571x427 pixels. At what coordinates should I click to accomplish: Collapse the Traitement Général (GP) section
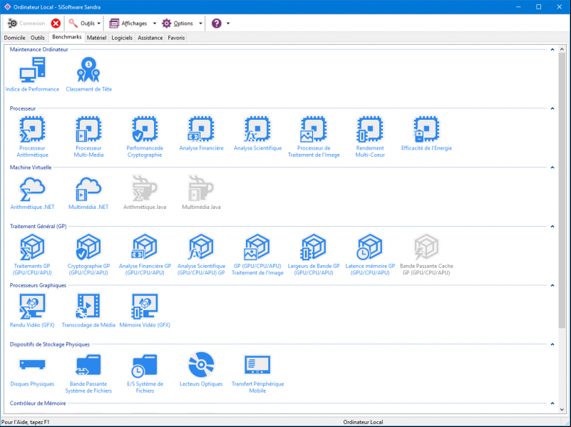click(552, 227)
